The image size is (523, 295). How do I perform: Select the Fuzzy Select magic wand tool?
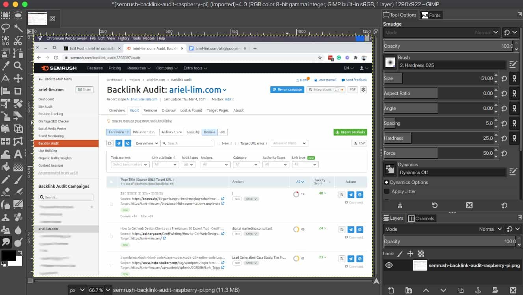click(18, 28)
